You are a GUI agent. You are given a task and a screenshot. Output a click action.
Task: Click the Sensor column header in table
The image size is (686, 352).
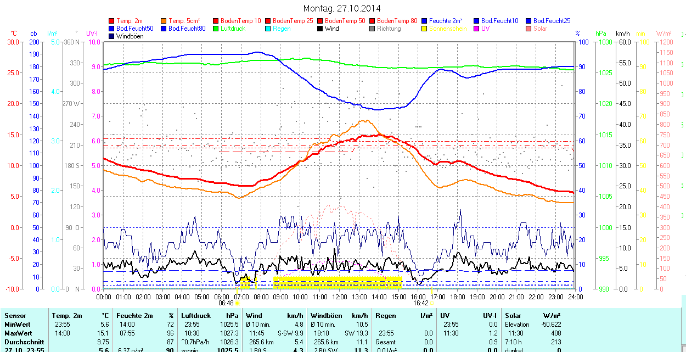(x=15, y=316)
